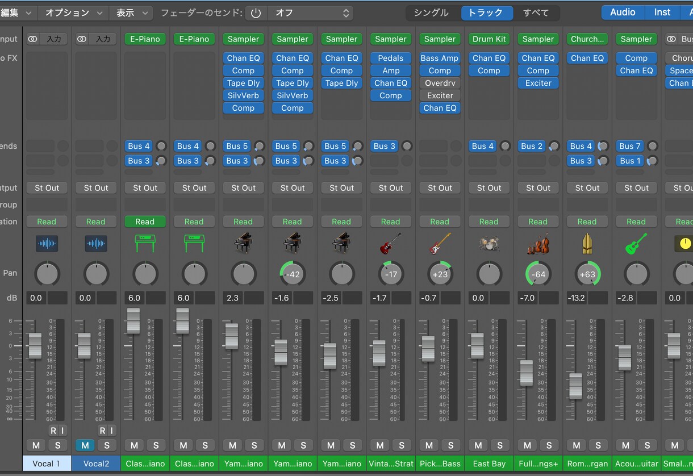Switch to シングル mixer view
The width and height of the screenshot is (693, 476).
click(x=431, y=12)
